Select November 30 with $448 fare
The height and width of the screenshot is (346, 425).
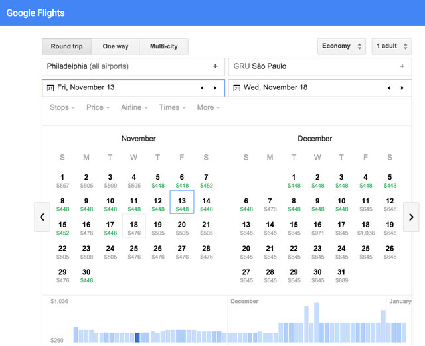(86, 276)
